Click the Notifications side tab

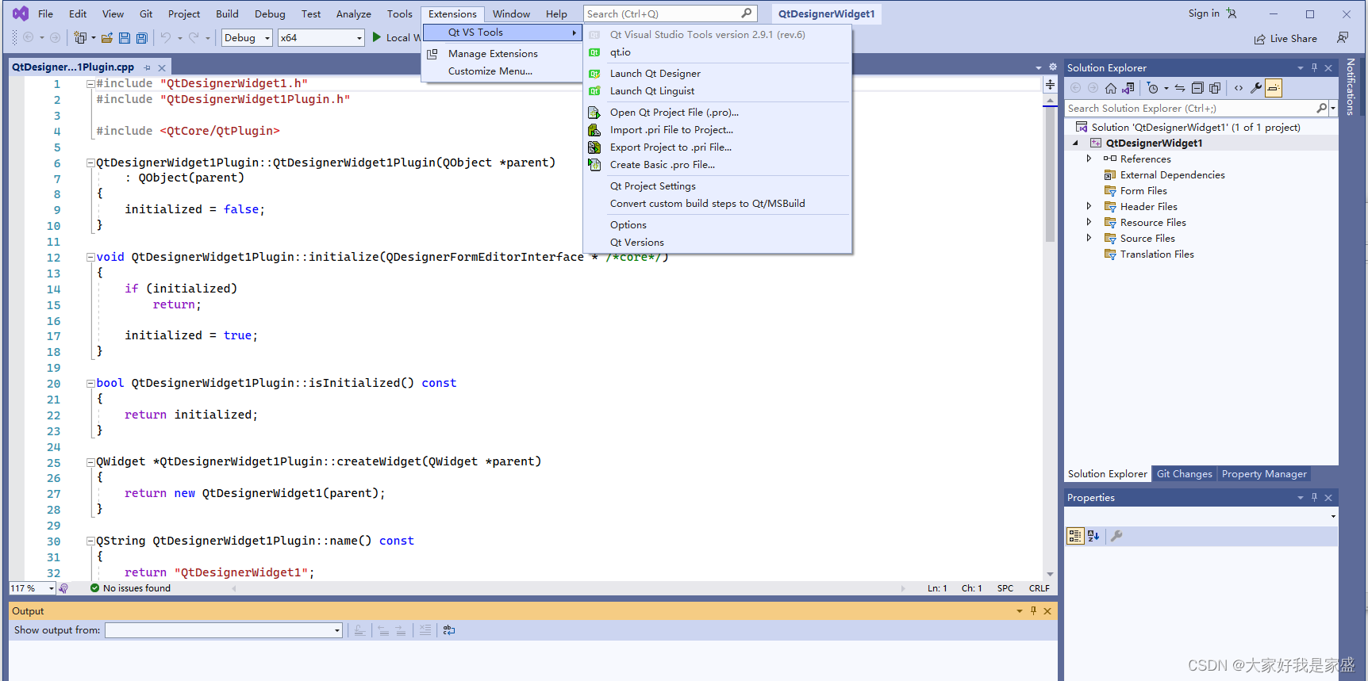click(1351, 86)
